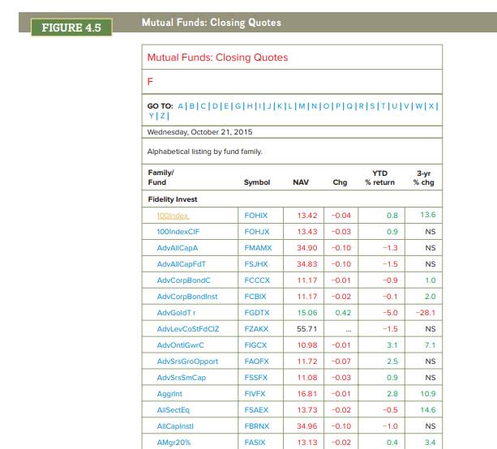Click the 100IndexCIF fund name

click(x=177, y=232)
